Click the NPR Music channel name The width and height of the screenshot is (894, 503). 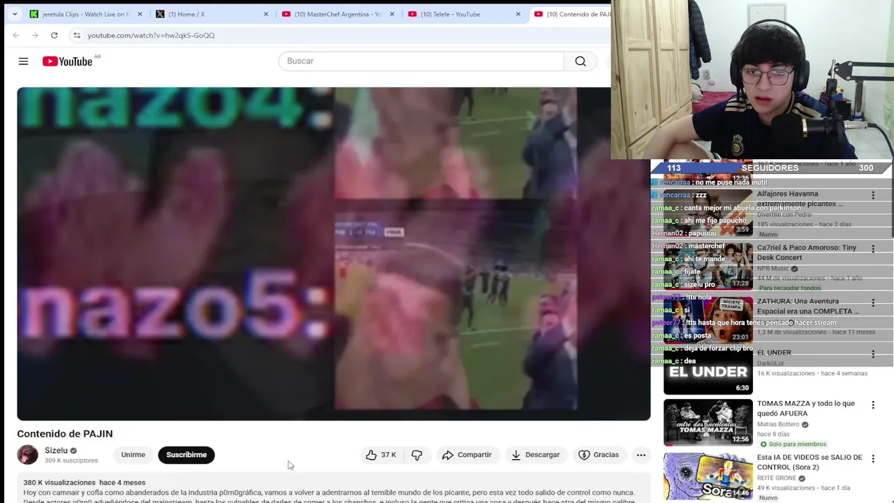click(x=772, y=268)
